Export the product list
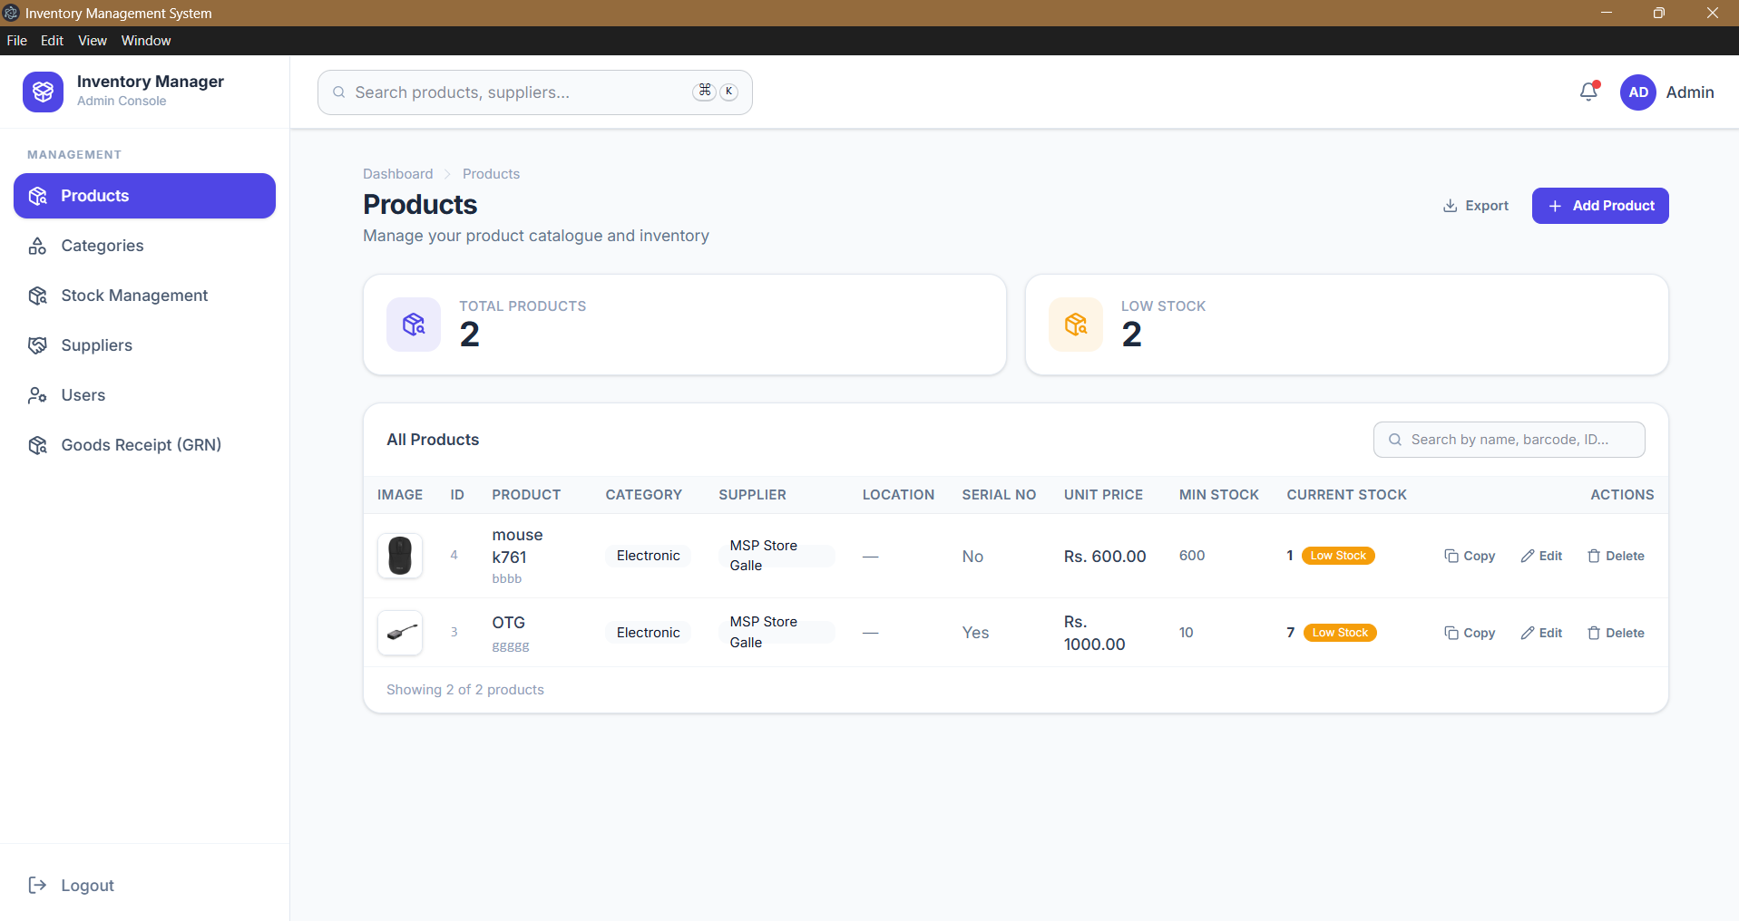This screenshot has height=921, width=1739. [1476, 206]
